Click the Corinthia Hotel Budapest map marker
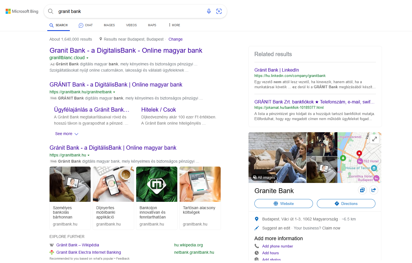 coord(377,178)
